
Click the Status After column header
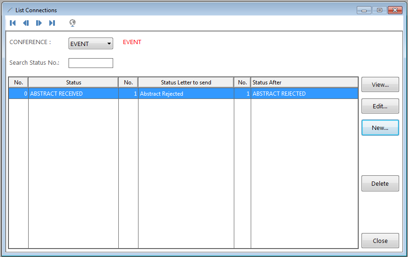[304, 83]
